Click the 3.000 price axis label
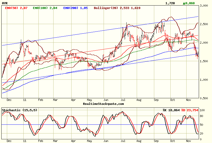 pos(204,6)
